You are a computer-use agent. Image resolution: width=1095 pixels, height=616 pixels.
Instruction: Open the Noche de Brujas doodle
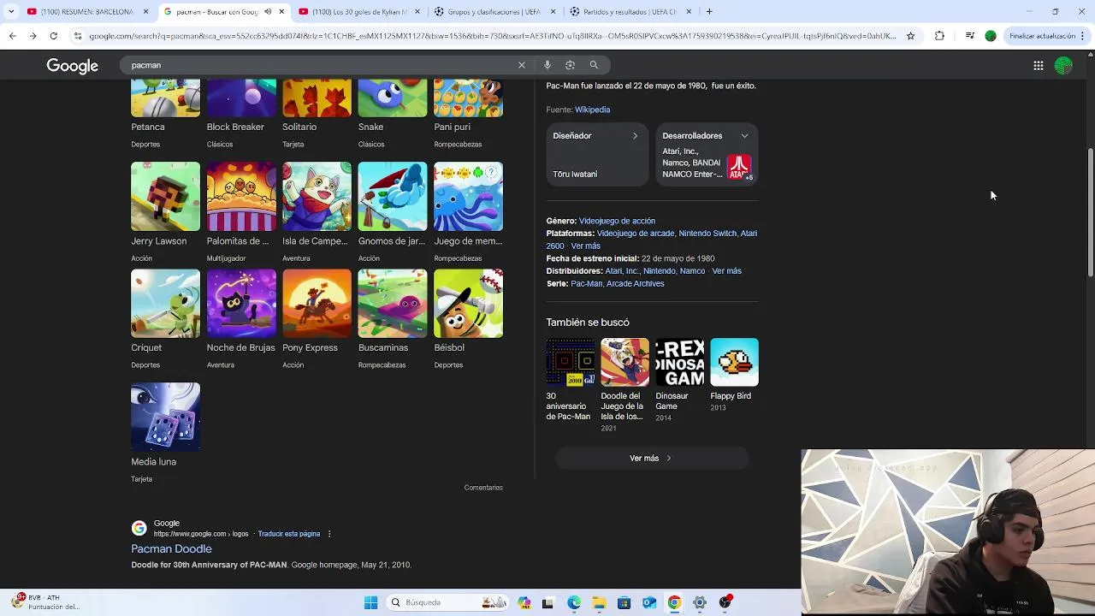tap(241, 303)
